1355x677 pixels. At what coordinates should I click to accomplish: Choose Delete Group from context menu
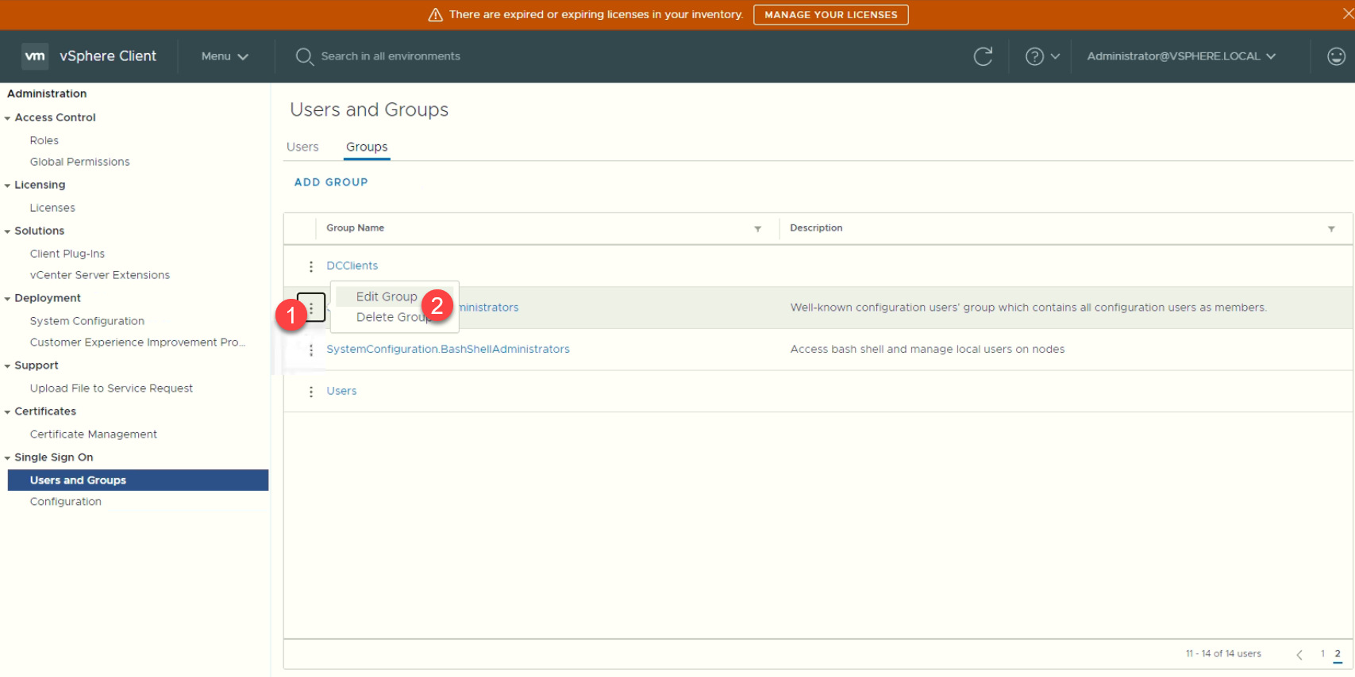[x=394, y=317]
